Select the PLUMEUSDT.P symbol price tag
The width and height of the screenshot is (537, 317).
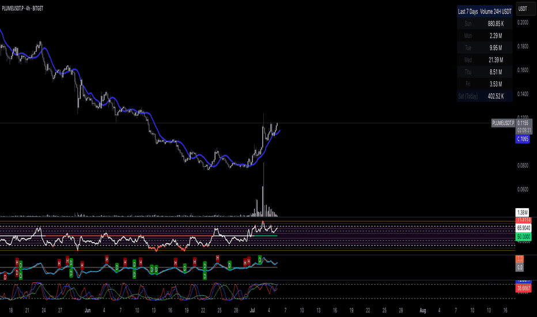coord(503,123)
